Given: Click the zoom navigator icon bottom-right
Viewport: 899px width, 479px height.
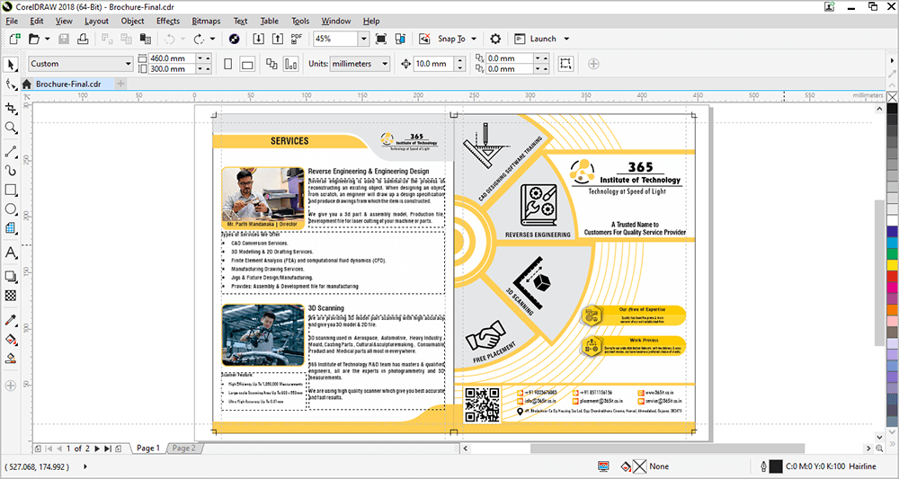Looking at the screenshot, I should (881, 448).
